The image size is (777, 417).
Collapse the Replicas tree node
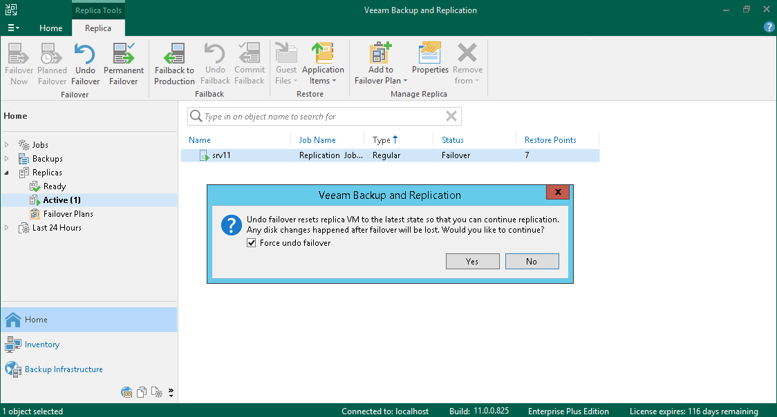coord(6,172)
